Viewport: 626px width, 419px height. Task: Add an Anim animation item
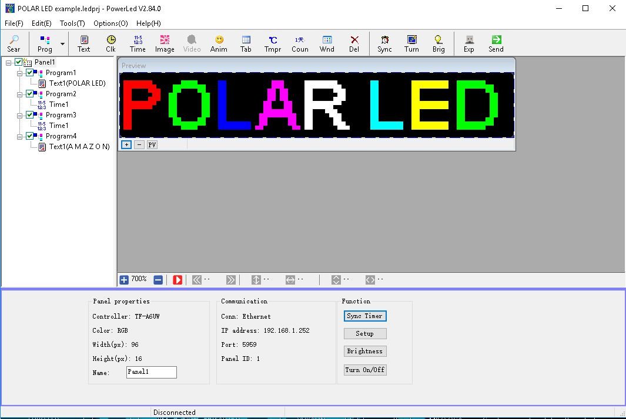click(219, 42)
